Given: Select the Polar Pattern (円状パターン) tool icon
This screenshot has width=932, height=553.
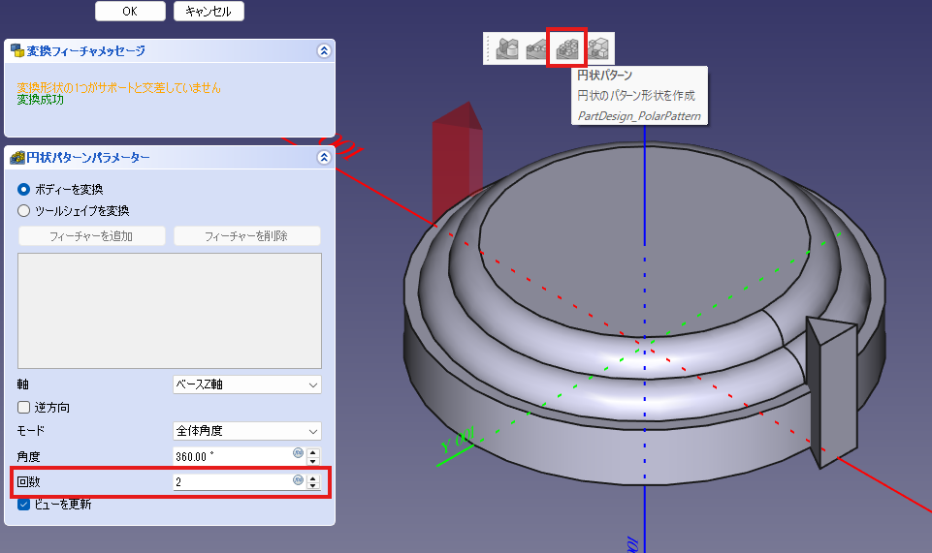Looking at the screenshot, I should pos(567,48).
